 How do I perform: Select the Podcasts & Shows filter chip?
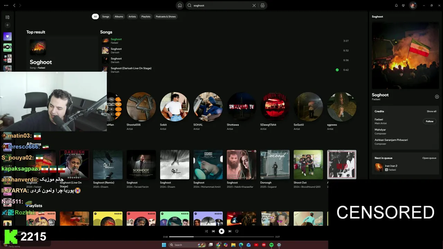click(x=166, y=17)
